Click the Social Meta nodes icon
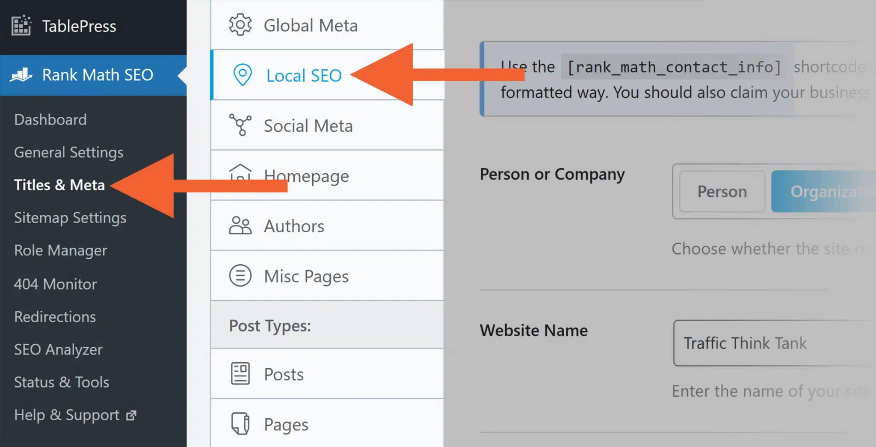 pos(240,125)
